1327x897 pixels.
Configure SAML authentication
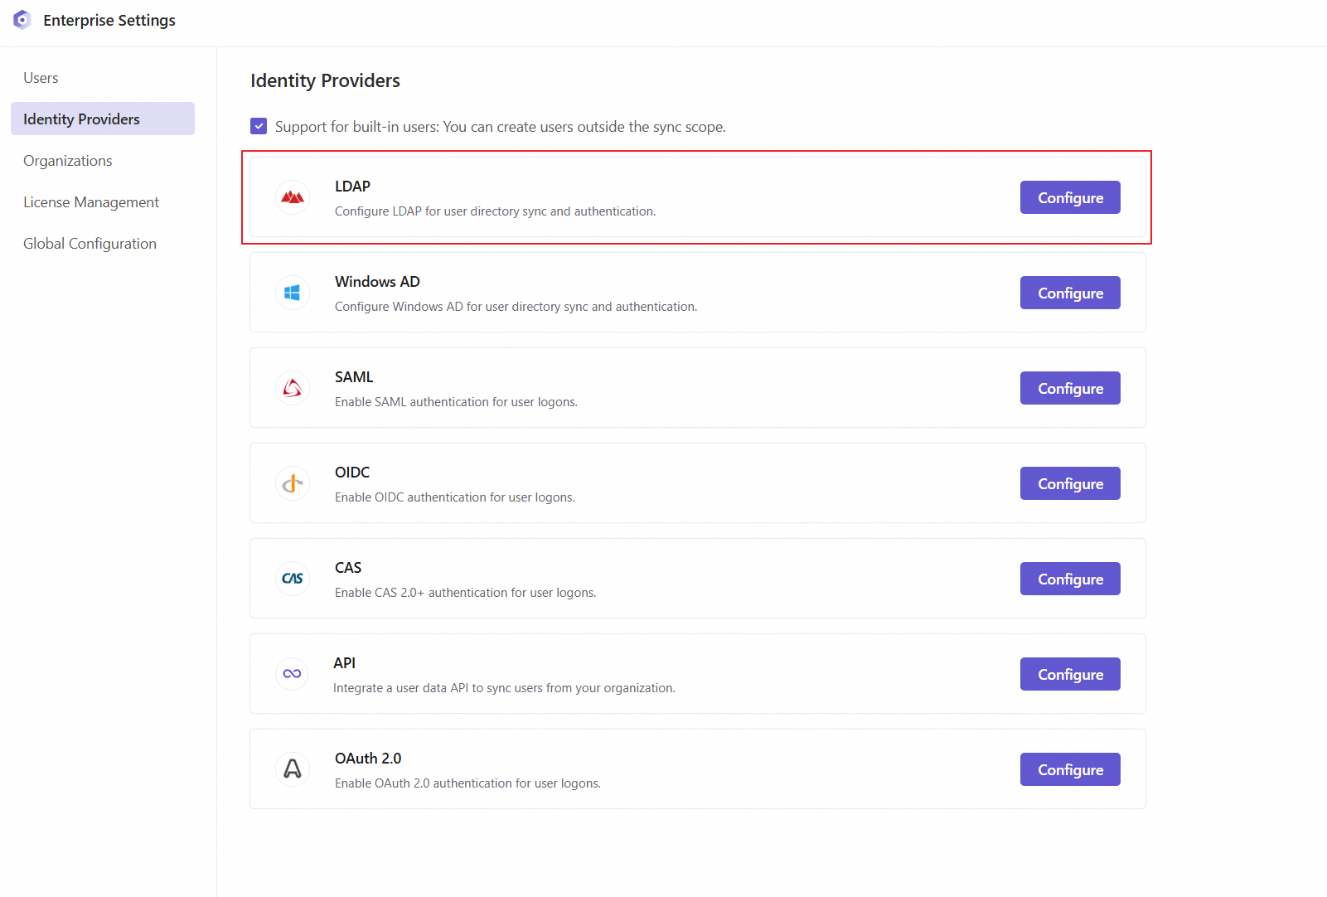[1069, 389]
